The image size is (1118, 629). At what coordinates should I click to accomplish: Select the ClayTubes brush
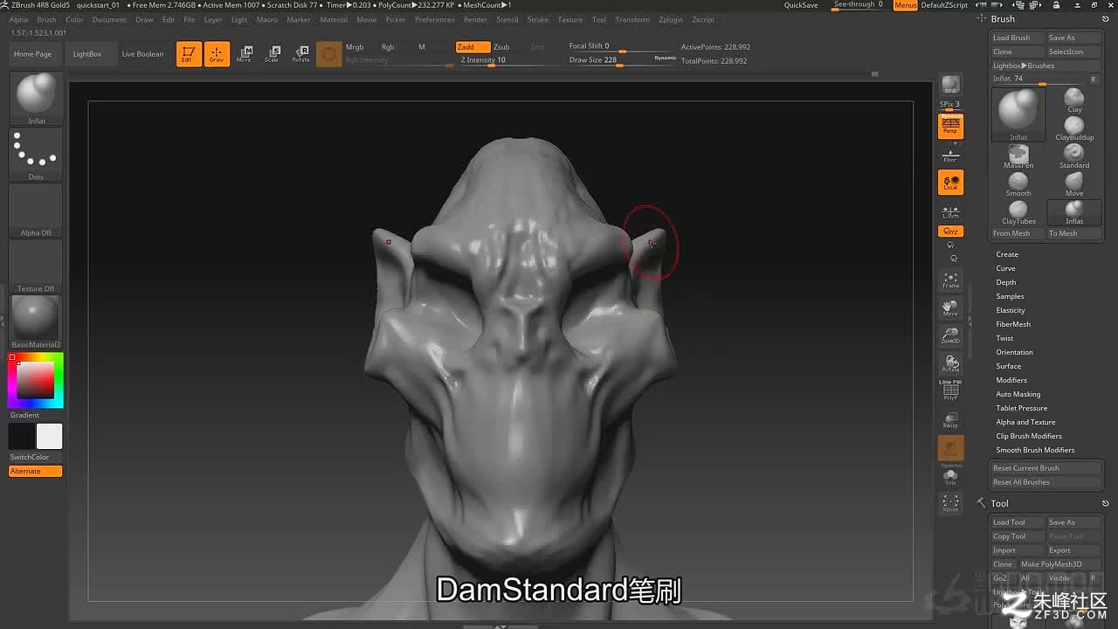coord(1018,212)
